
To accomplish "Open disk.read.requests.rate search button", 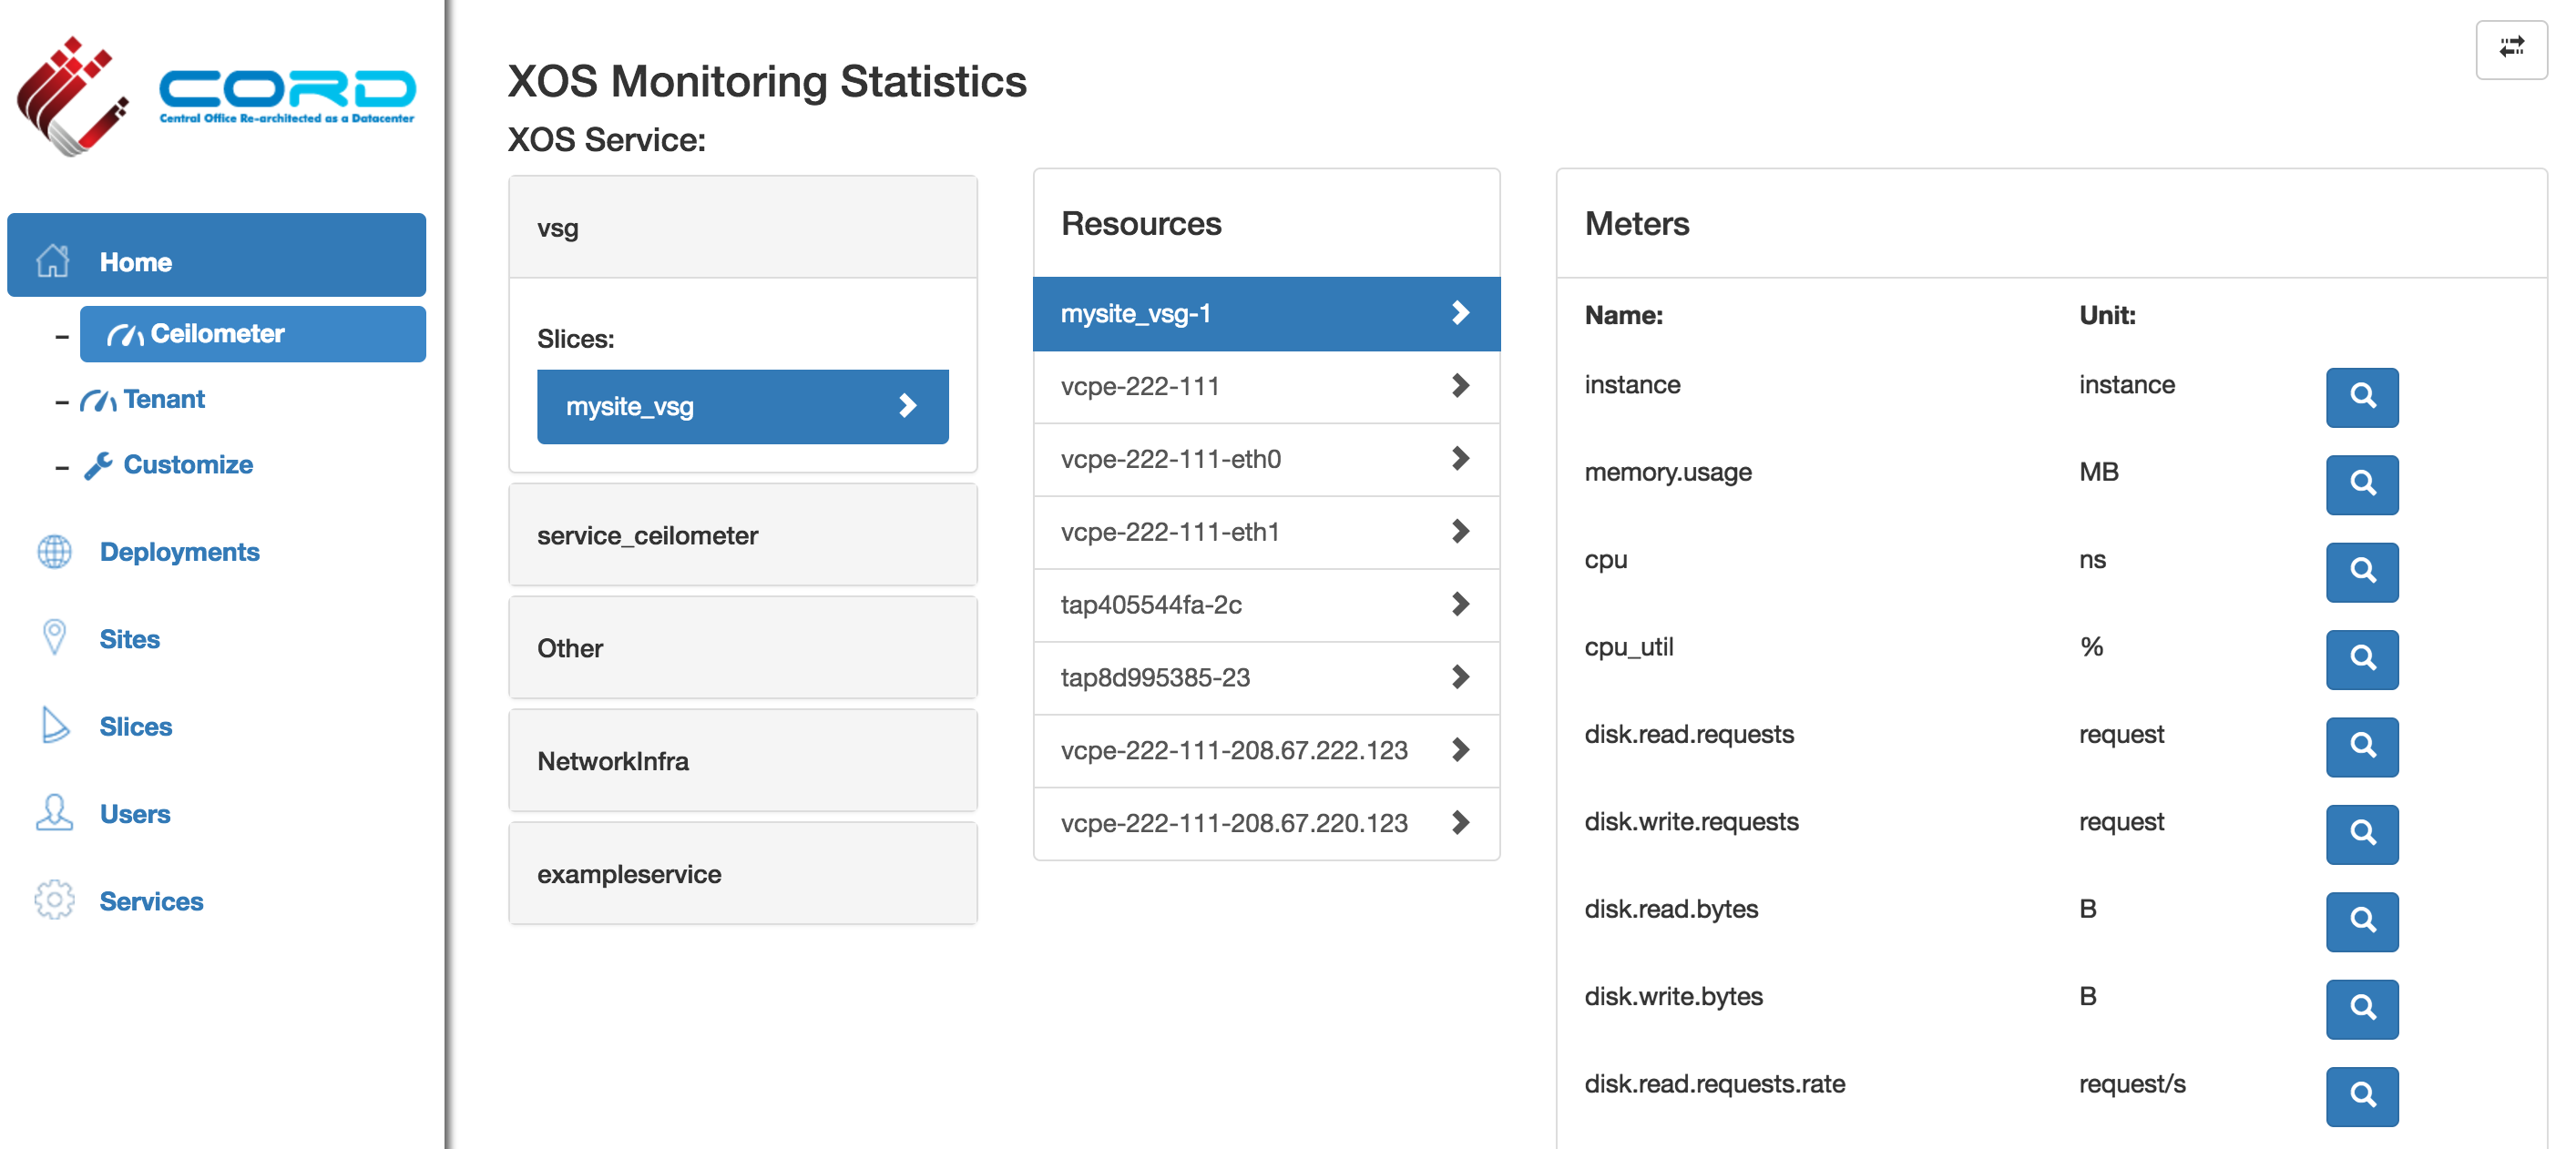I will click(2361, 1096).
